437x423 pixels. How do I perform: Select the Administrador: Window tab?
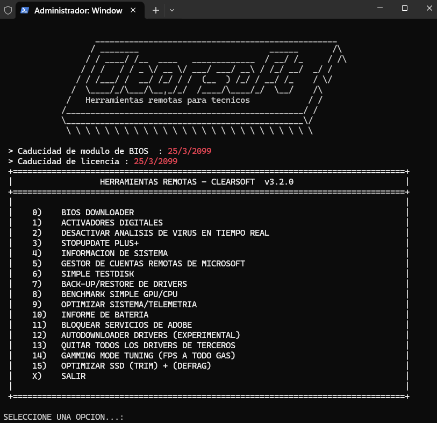tap(80, 10)
